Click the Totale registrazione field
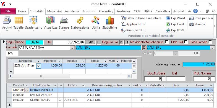Viewport: 217px width, 108px height. (x=199, y=64)
